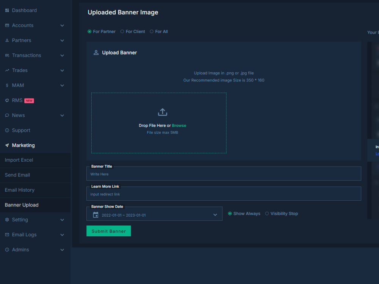Click the Admins clock icon
379x284 pixels.
(x=7, y=250)
